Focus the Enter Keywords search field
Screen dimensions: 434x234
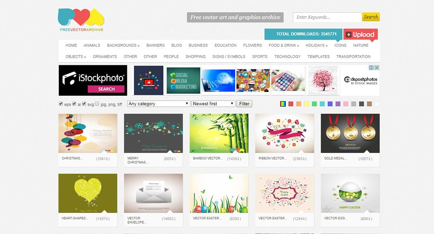click(328, 17)
